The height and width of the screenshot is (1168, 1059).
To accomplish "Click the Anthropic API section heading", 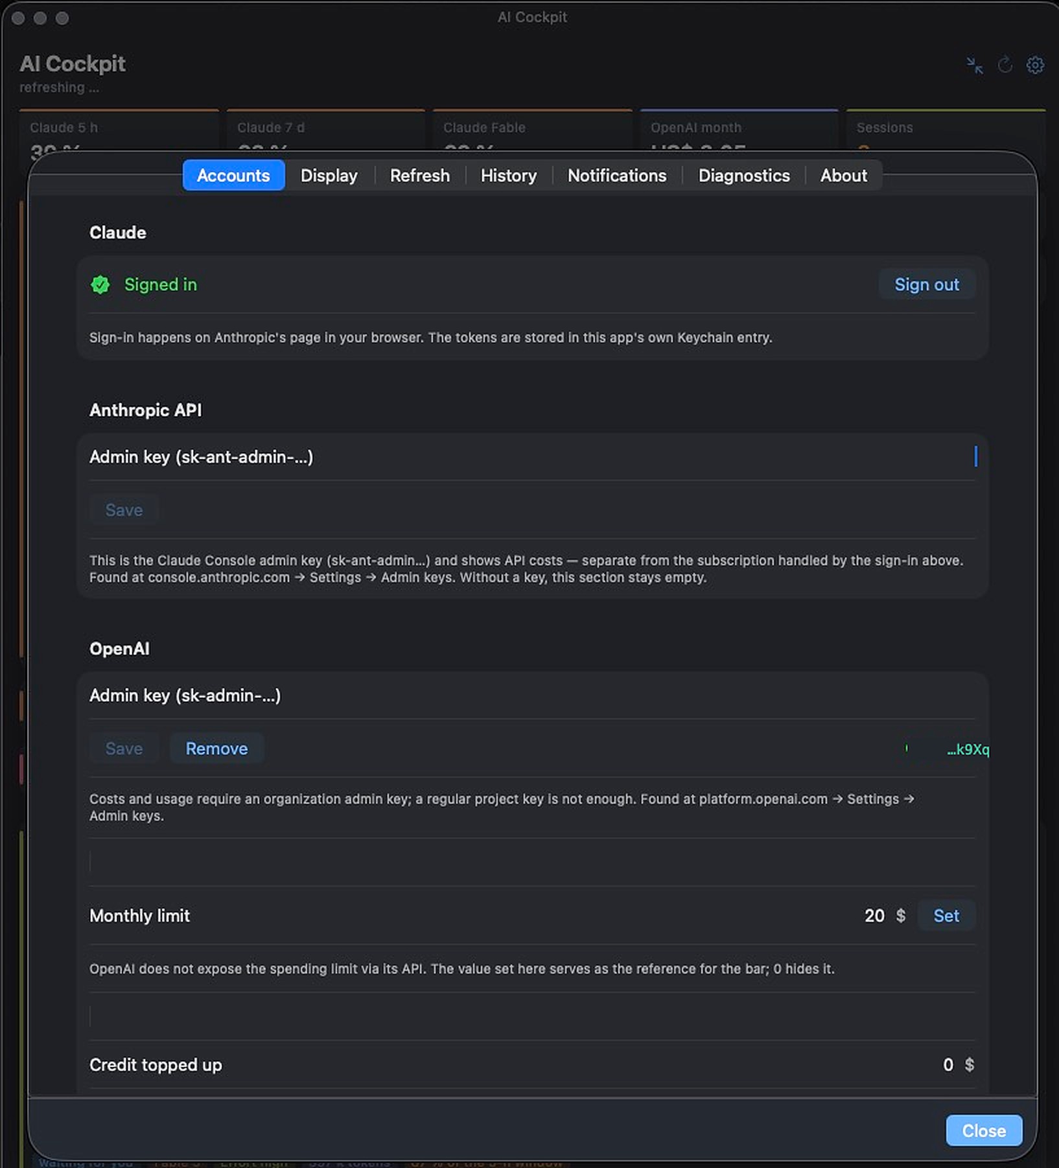I will tap(146, 410).
